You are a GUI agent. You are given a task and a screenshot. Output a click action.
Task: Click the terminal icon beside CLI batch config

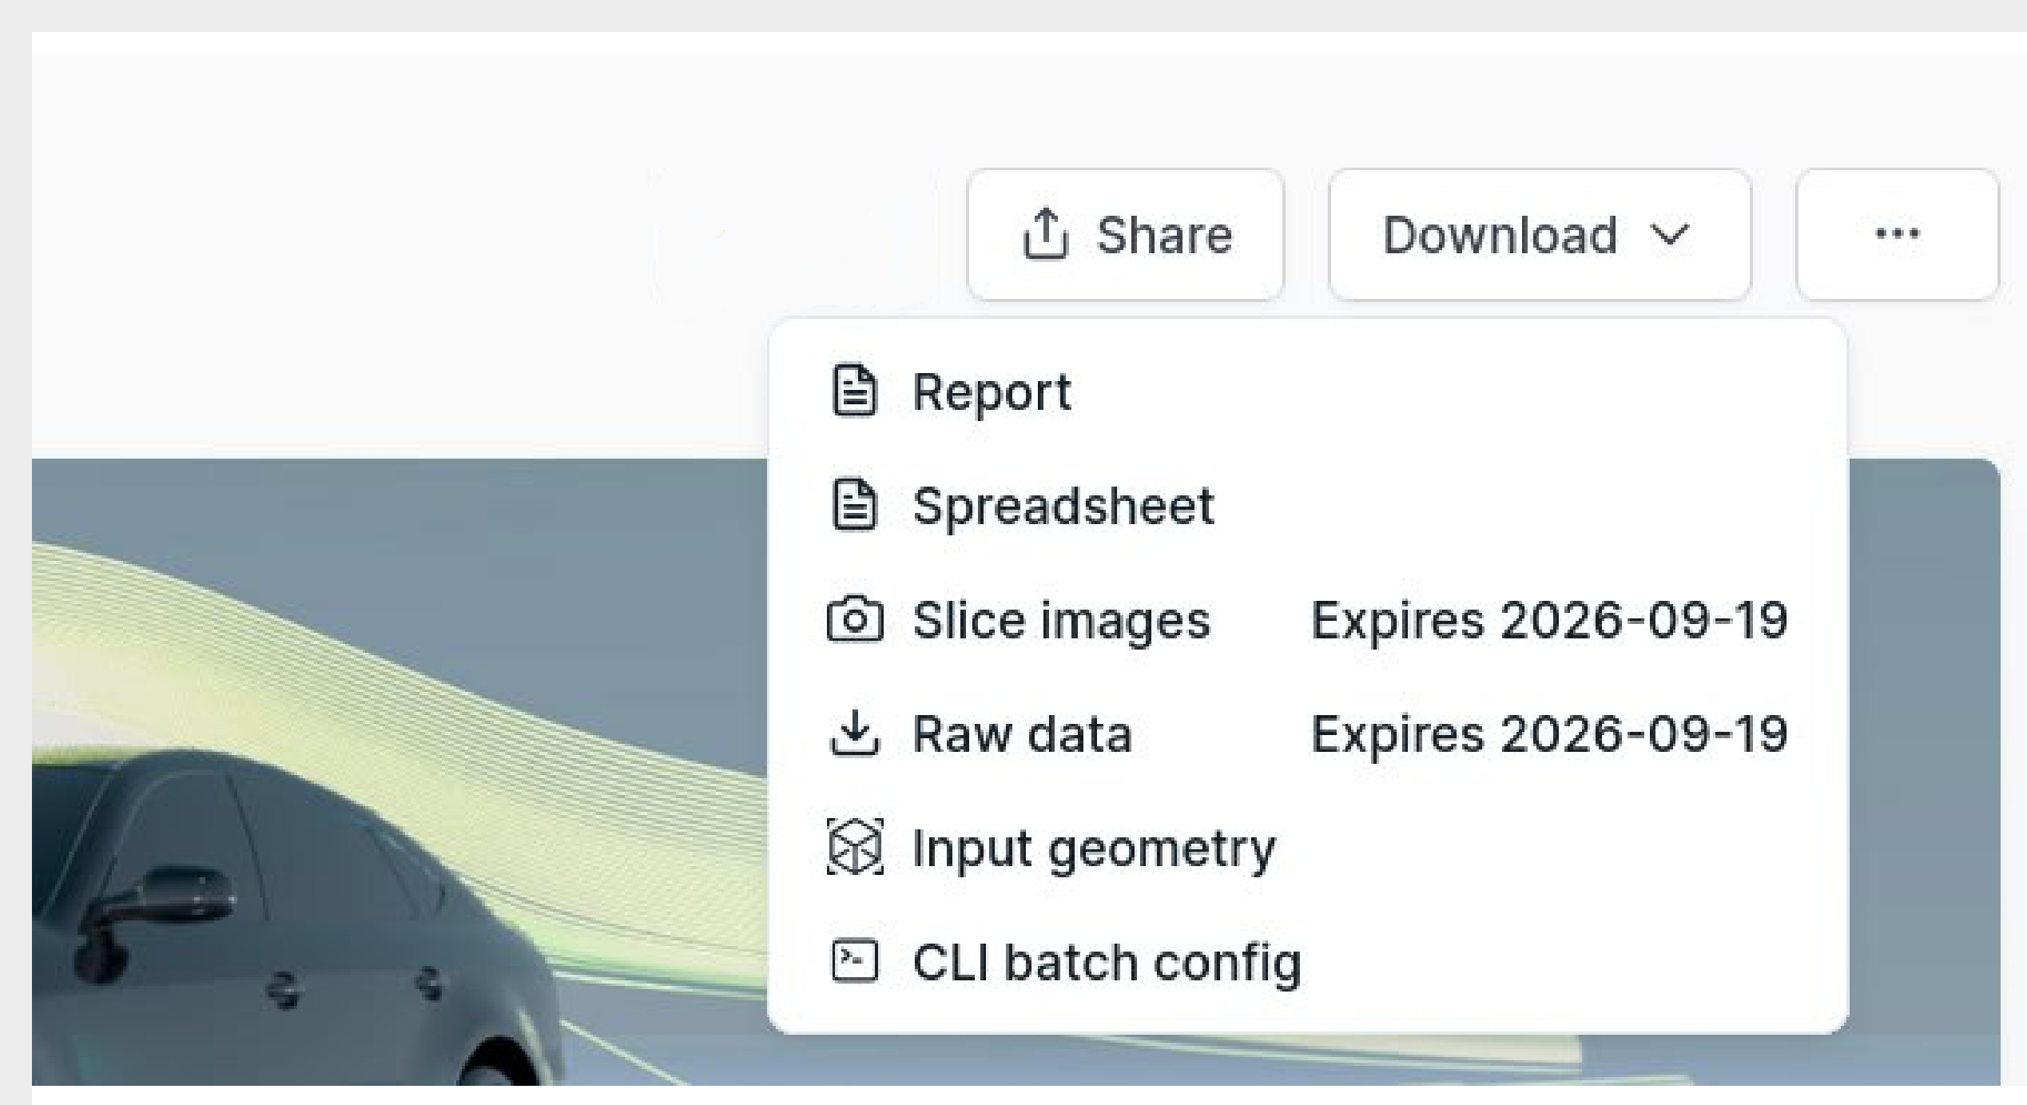click(x=855, y=960)
